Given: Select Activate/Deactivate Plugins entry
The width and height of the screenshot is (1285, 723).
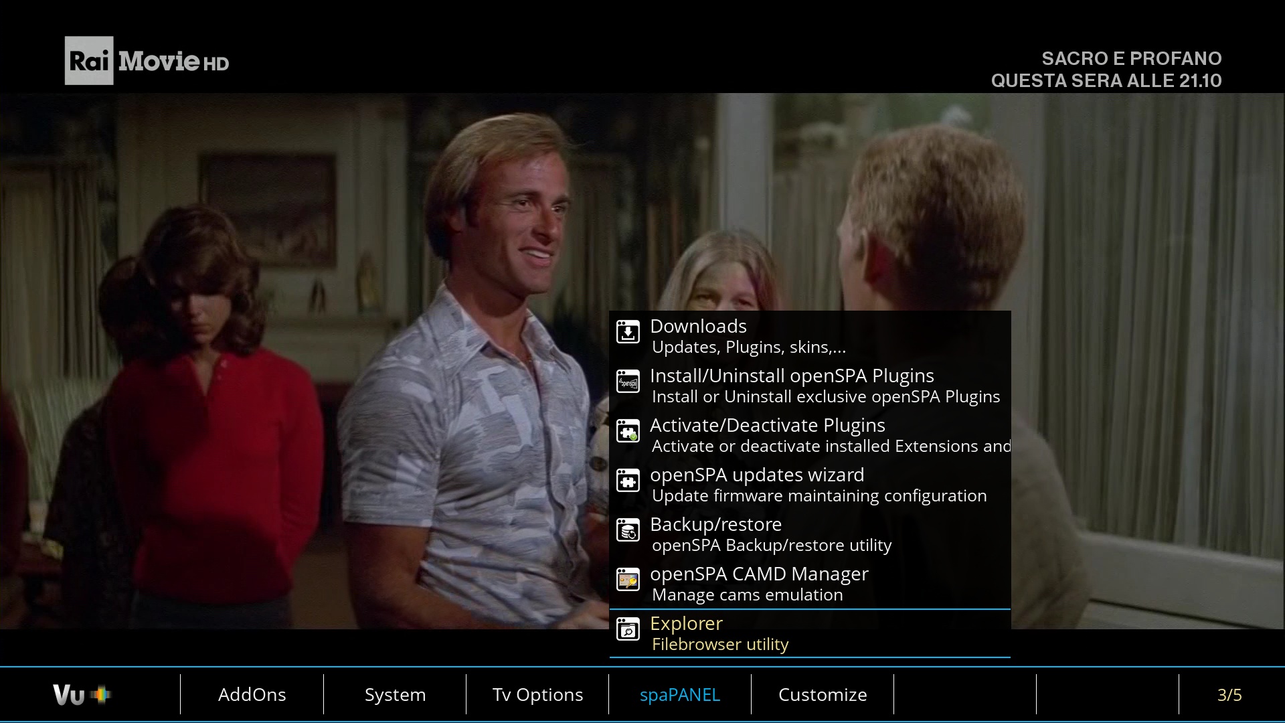Looking at the screenshot, I should pos(810,434).
